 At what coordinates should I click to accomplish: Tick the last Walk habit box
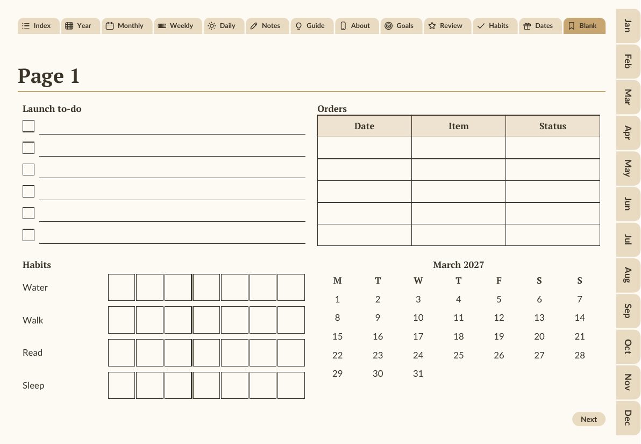[291, 320]
